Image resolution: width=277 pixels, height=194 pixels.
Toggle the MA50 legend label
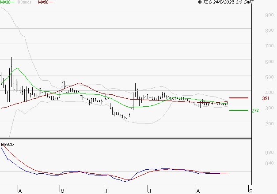43,2
